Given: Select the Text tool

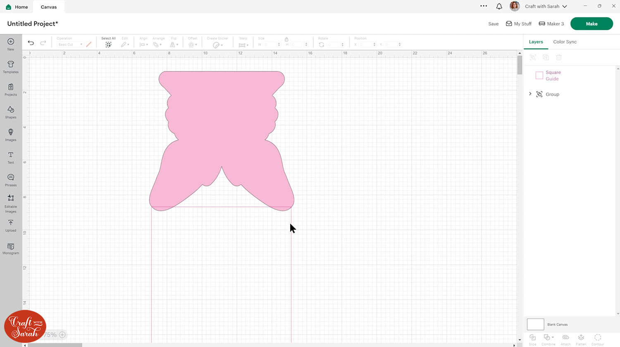Looking at the screenshot, I should tap(11, 157).
